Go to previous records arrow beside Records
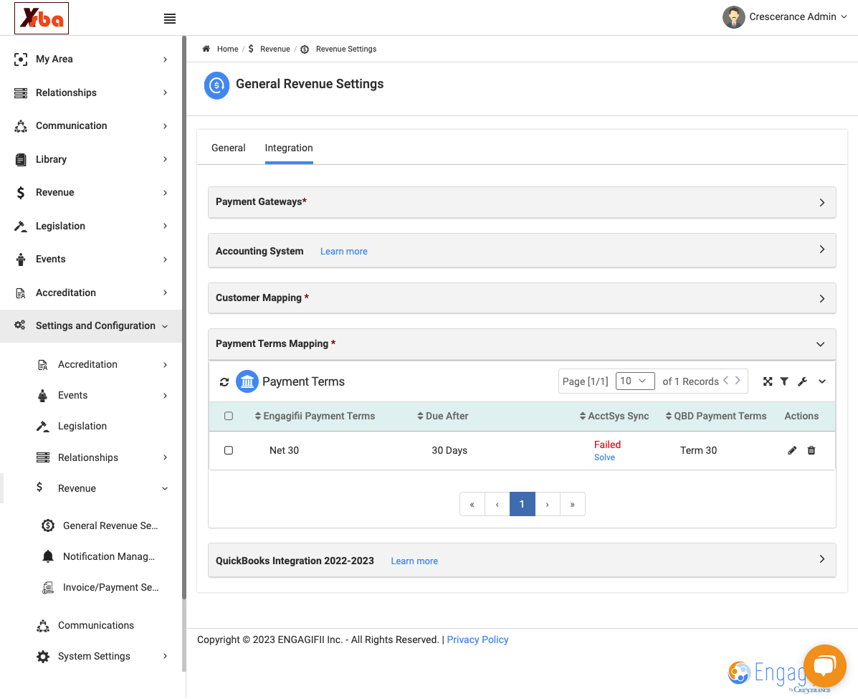 [x=726, y=381]
